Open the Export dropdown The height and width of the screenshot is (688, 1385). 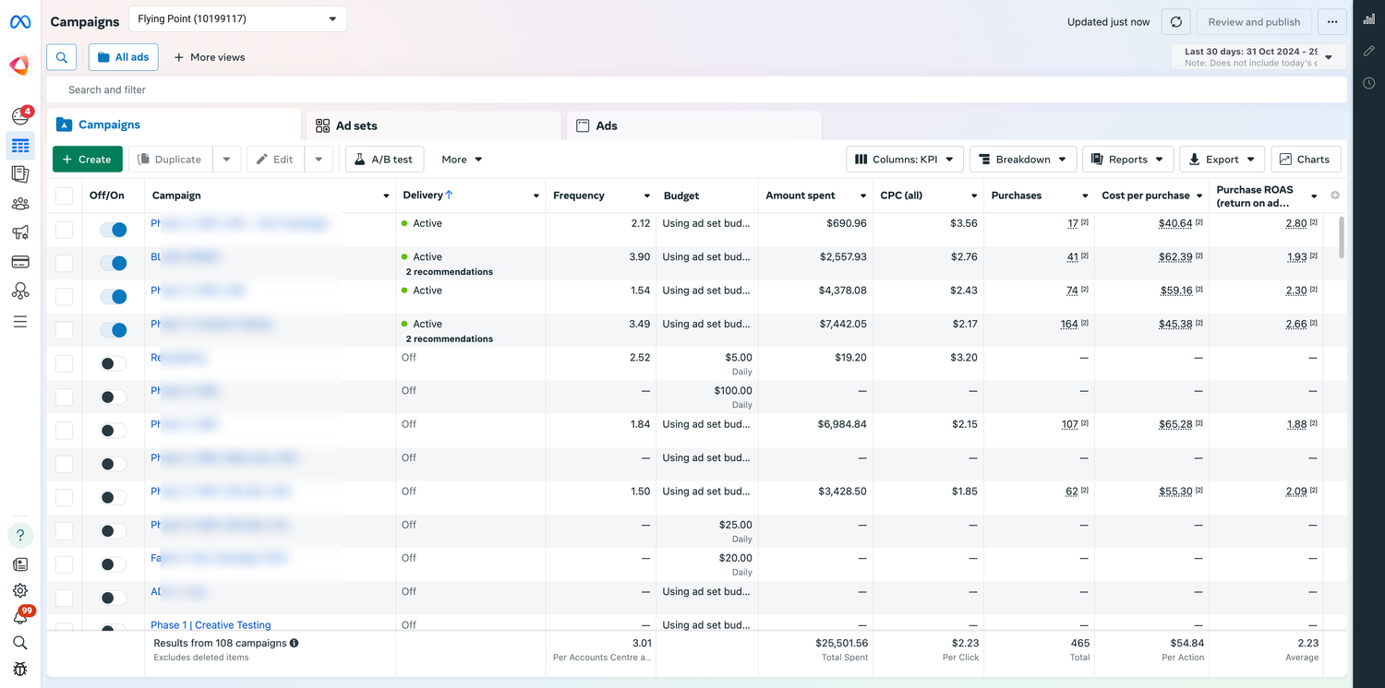click(1222, 160)
